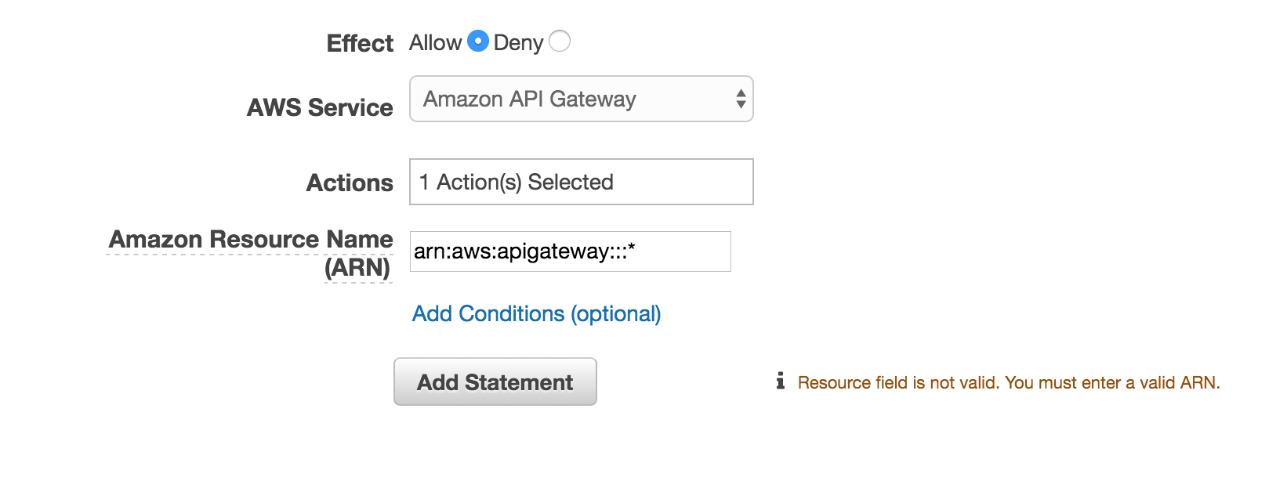Click the 'Amazon API Gateway' text in selector
The width and height of the screenshot is (1287, 481).
pos(530,99)
